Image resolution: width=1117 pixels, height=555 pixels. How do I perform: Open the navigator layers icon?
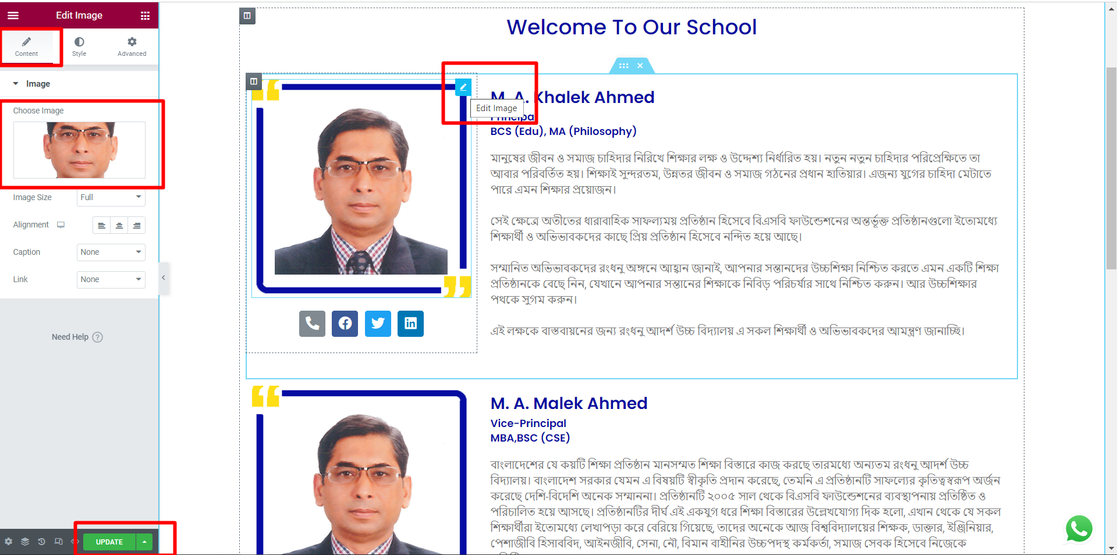(25, 542)
